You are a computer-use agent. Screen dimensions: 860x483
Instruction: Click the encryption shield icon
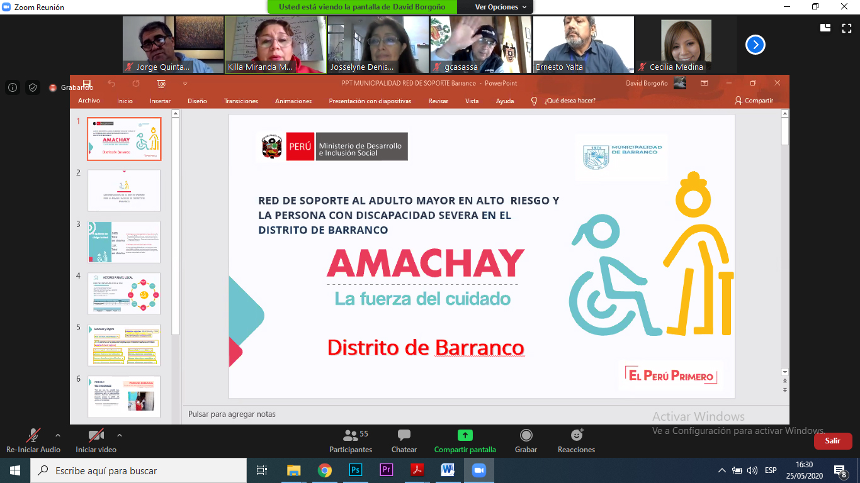[x=33, y=87]
